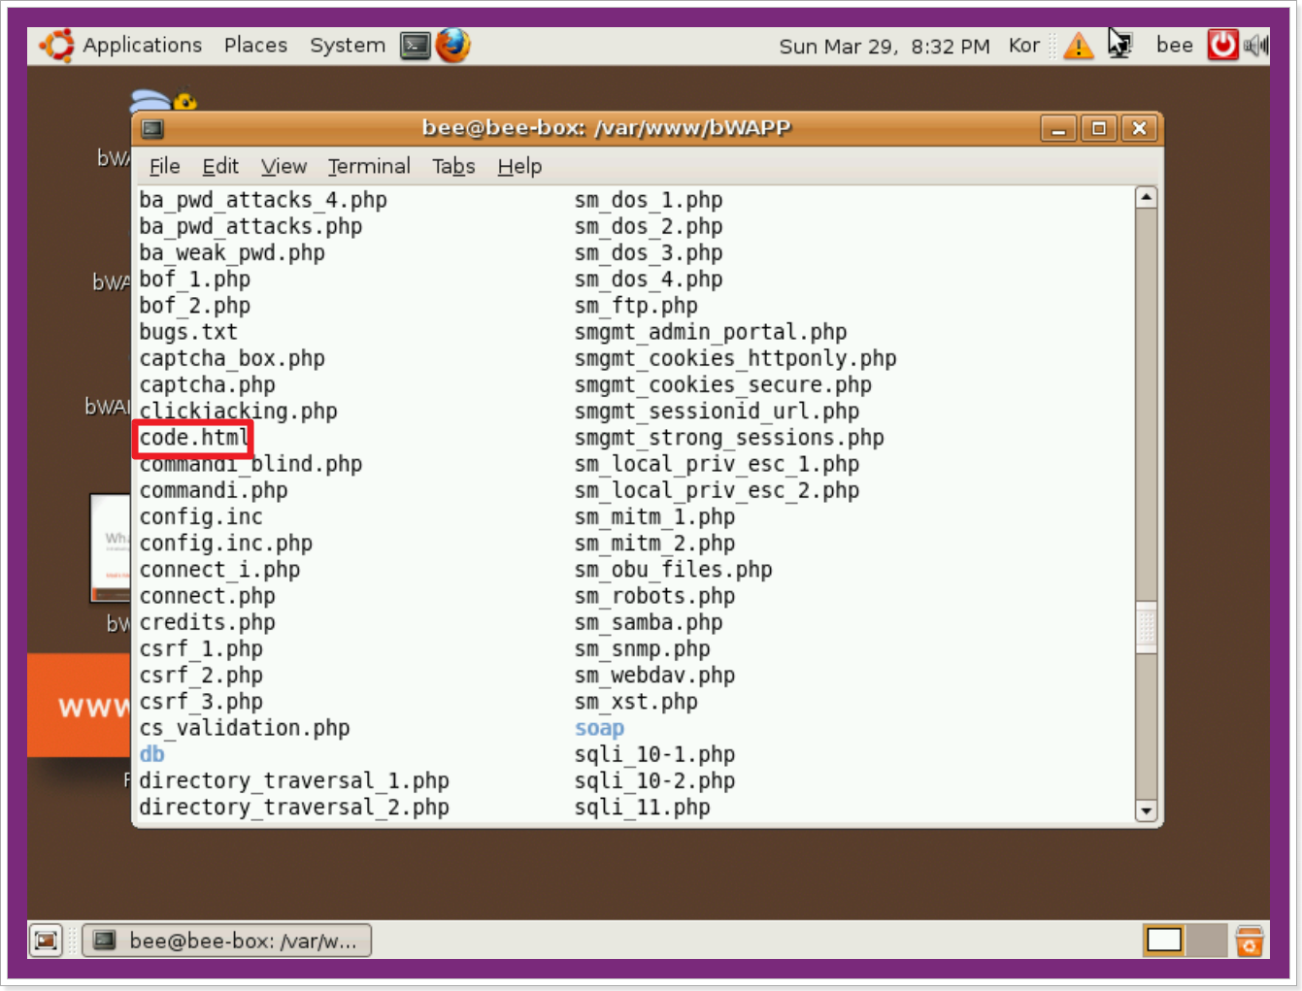Click csrf_2.php in the listing
The width and height of the screenshot is (1302, 991).
(201, 676)
